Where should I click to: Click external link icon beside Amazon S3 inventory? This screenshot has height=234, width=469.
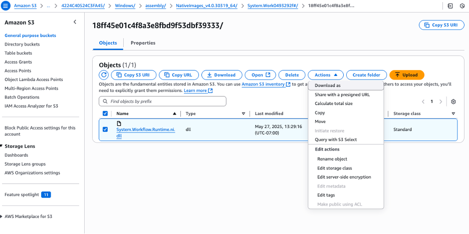pyautogui.click(x=288, y=84)
